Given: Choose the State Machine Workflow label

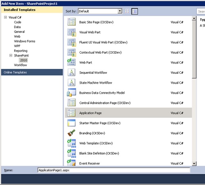Looking at the screenshot, I should [96, 83].
